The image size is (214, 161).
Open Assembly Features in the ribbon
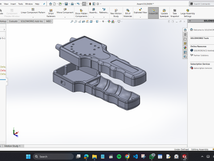coord(94,11)
